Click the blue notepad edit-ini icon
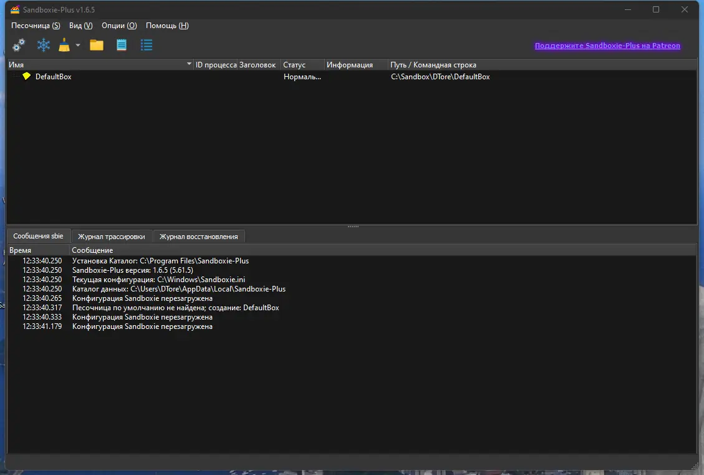 point(122,45)
